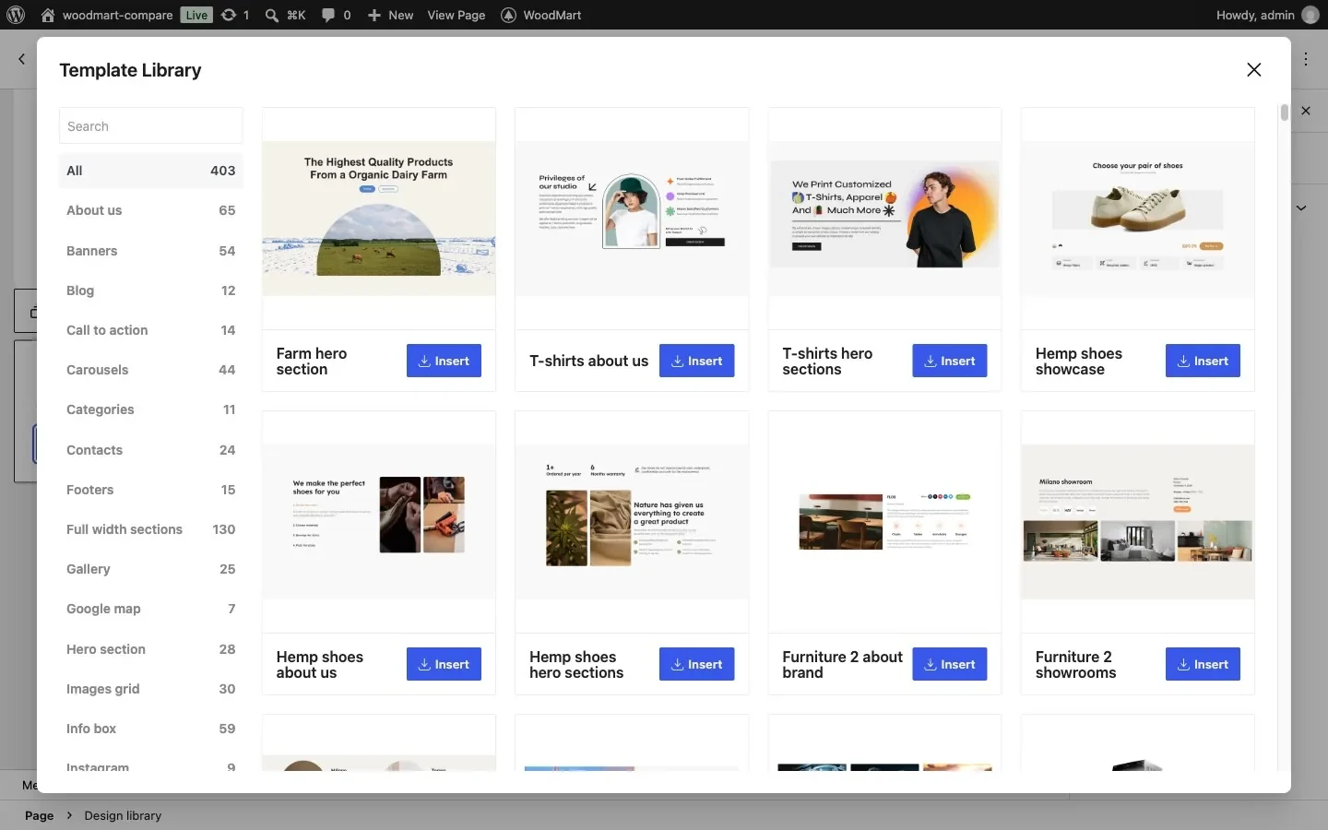
Task: Preview Hemp shoes showcase thumbnail
Action: pyautogui.click(x=1137, y=219)
